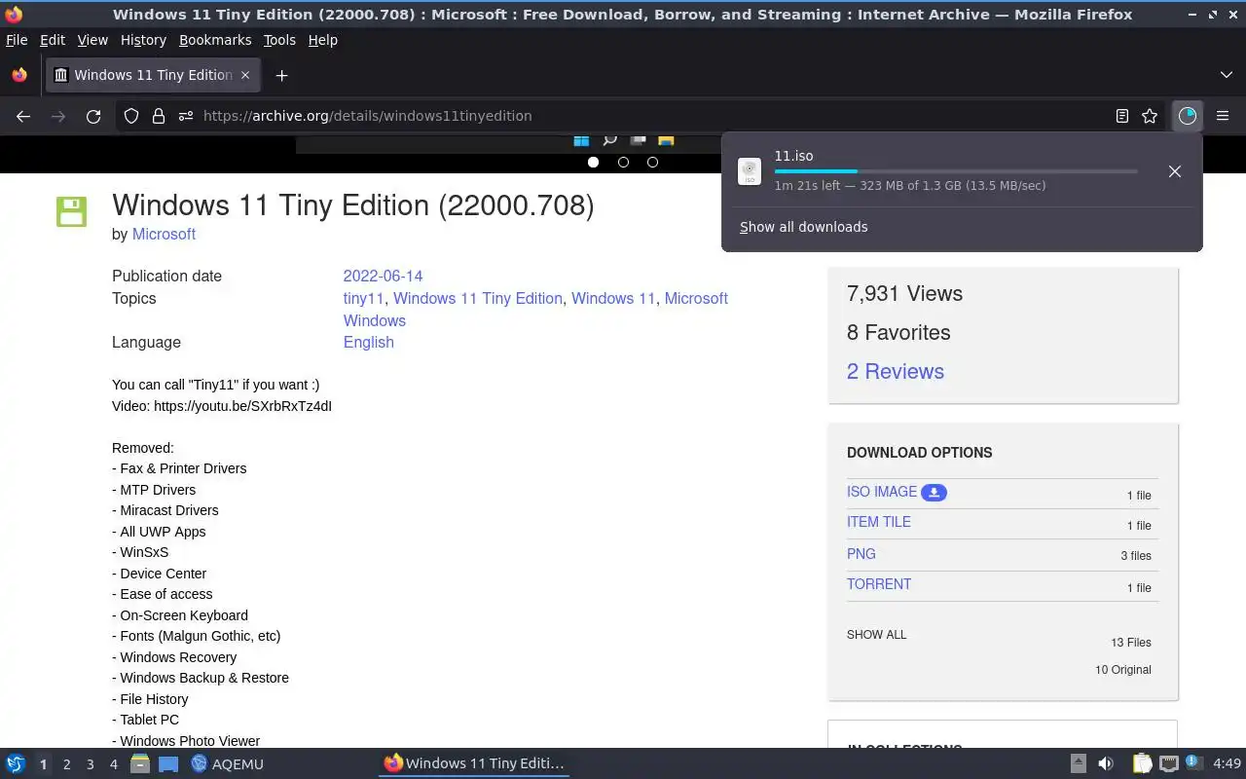1246x779 pixels.
Task: Click the green floppy software item icon
Action: pos(71,211)
